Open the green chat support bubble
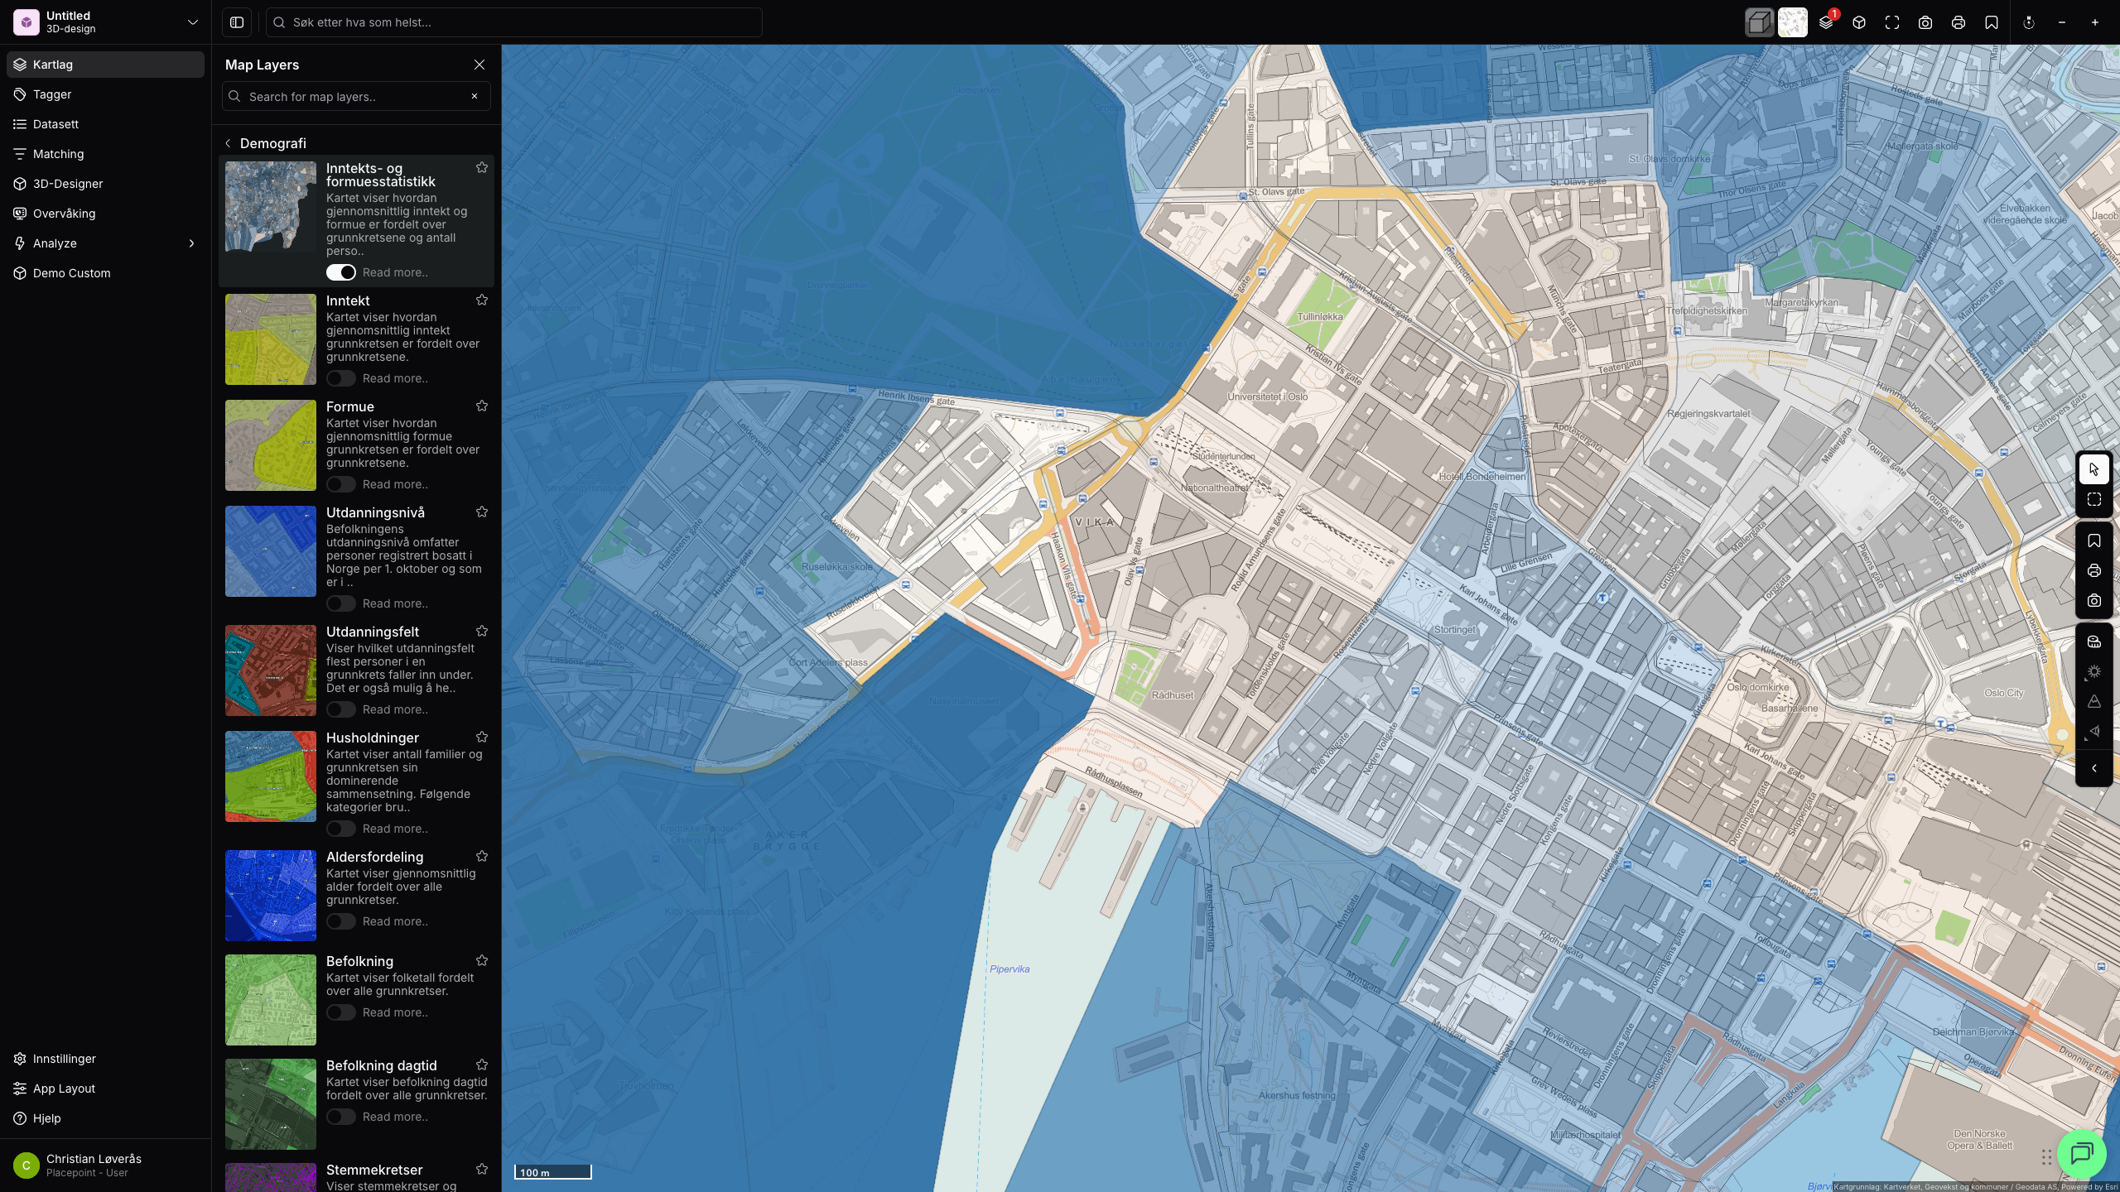The height and width of the screenshot is (1192, 2120). click(2082, 1153)
